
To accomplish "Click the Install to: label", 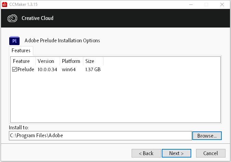I will 19,127.
